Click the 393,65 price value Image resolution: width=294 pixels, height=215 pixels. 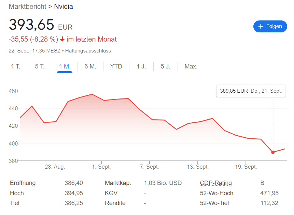pyautogui.click(x=31, y=25)
